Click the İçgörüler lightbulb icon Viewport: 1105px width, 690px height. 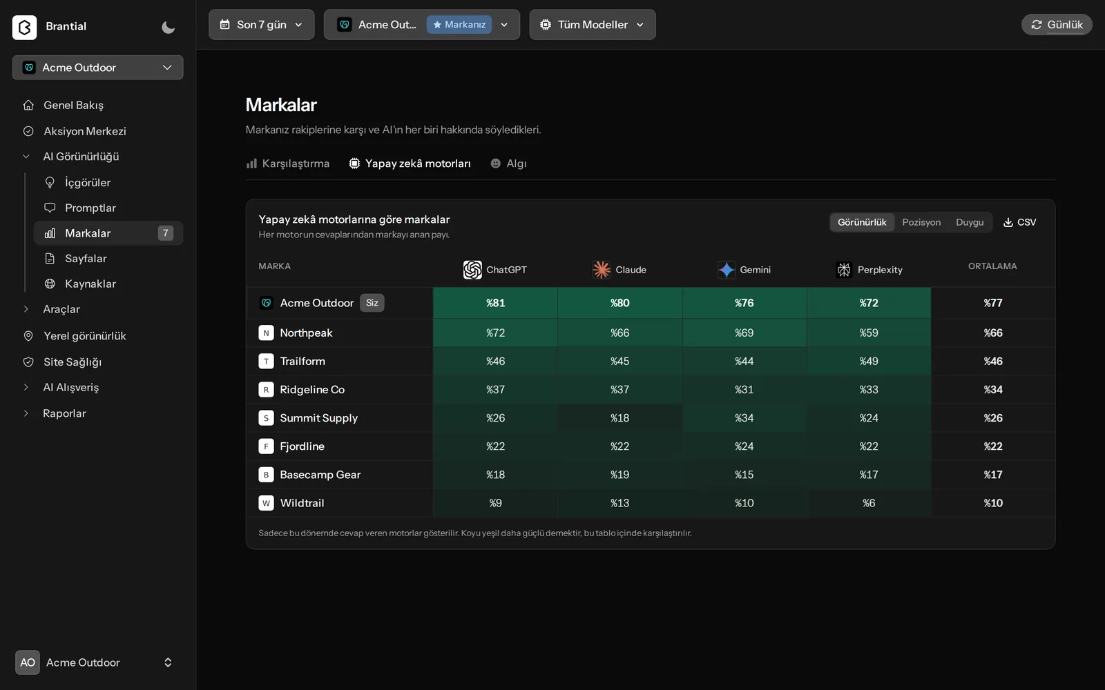pos(50,182)
